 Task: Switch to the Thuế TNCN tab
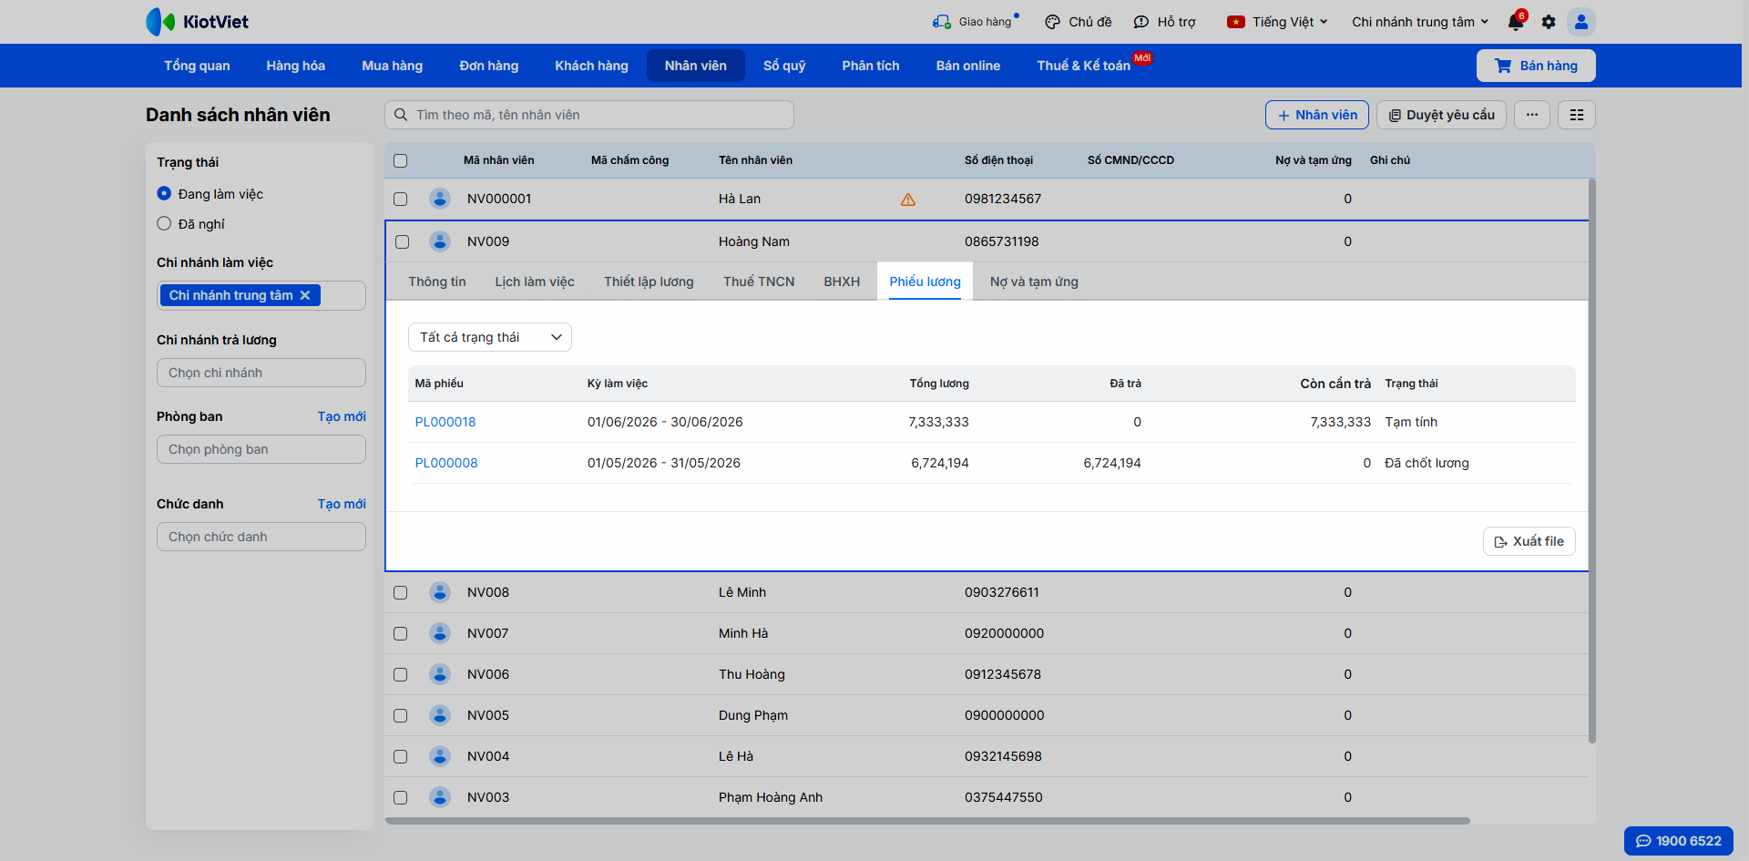[759, 282]
